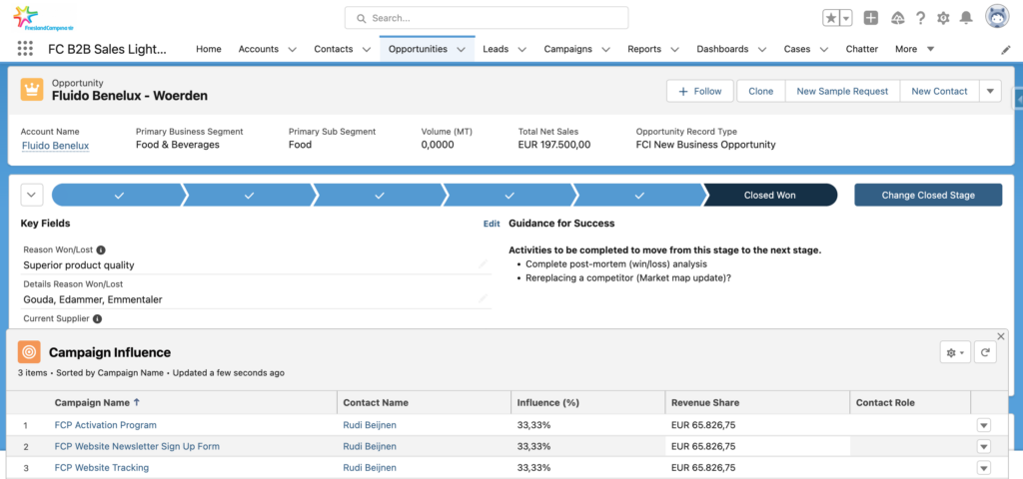Click New Sample Request button

click(x=842, y=91)
